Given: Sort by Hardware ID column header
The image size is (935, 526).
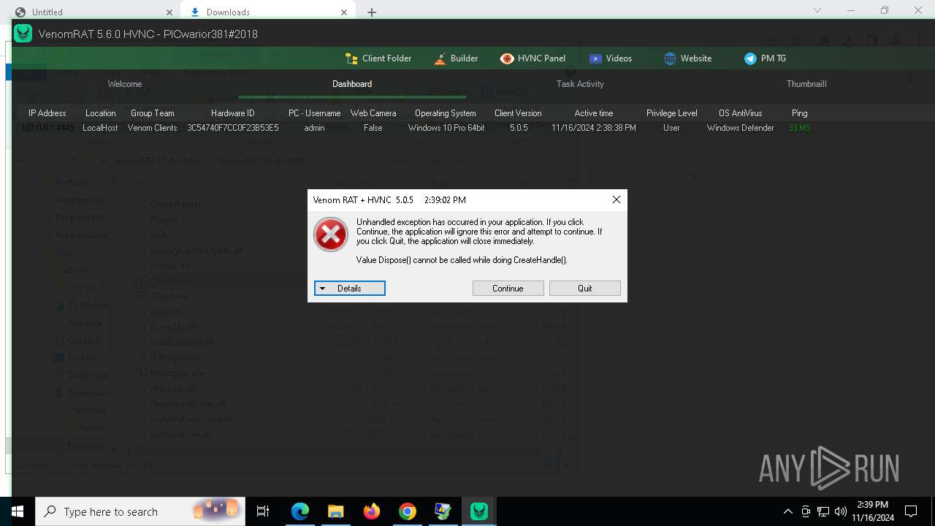Looking at the screenshot, I should 232,113.
